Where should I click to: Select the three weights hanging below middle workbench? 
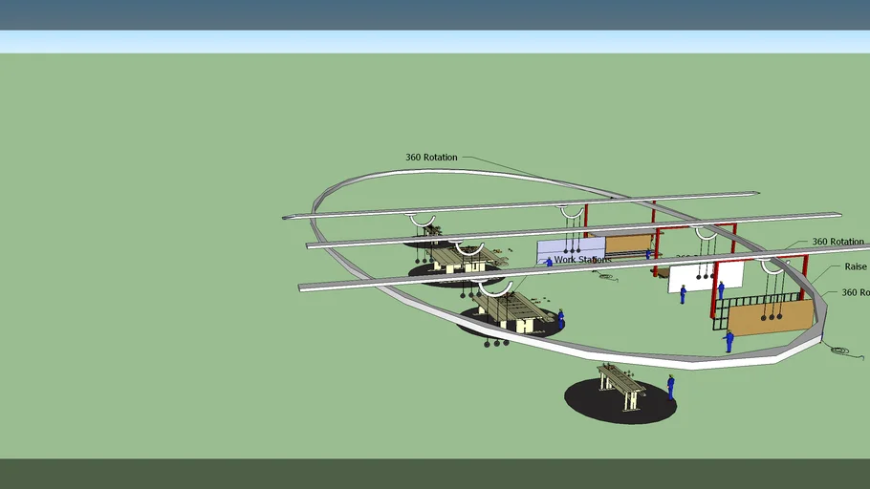coord(497,342)
